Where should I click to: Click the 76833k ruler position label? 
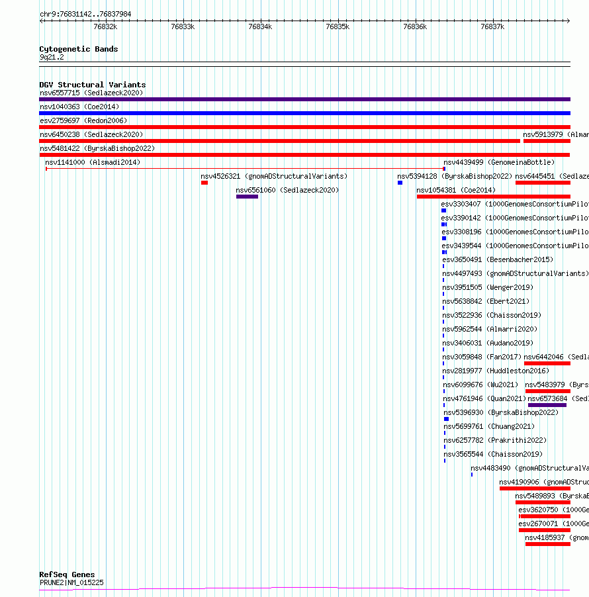[183, 26]
